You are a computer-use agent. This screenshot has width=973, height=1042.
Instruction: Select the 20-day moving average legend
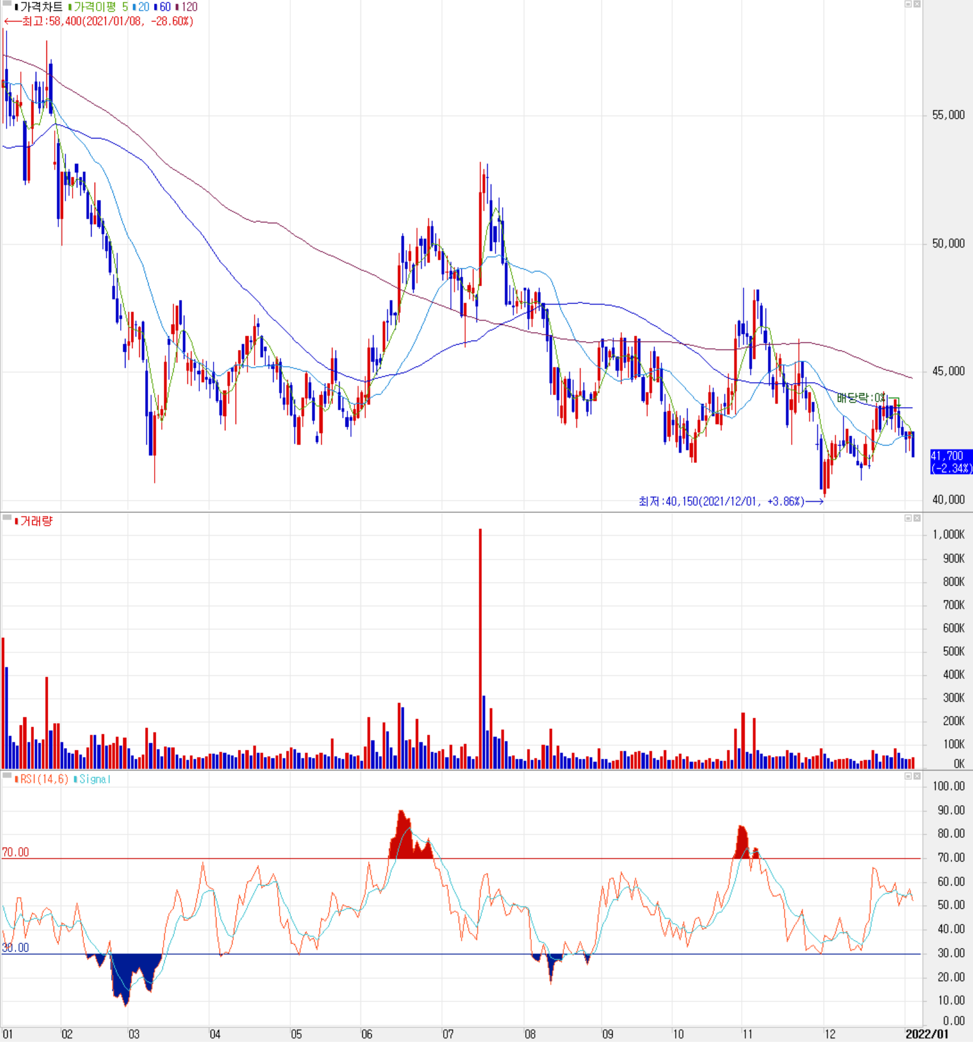pyautogui.click(x=141, y=7)
